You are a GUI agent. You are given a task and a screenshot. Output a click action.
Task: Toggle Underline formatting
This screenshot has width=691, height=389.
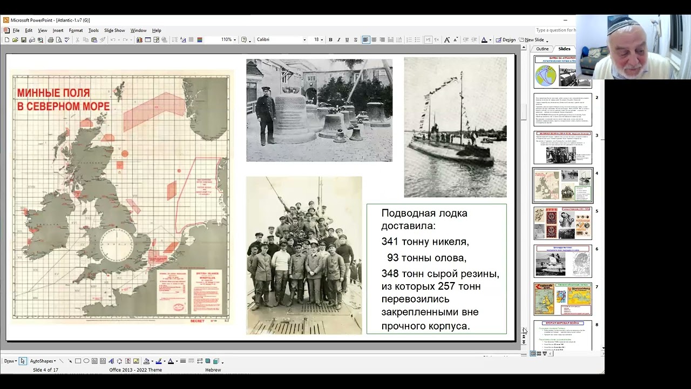coord(347,39)
